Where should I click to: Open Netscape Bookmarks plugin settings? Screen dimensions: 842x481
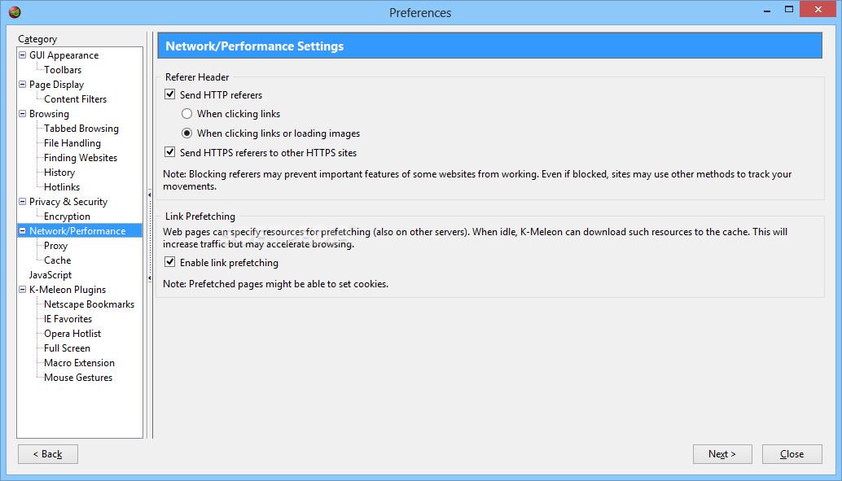(89, 304)
